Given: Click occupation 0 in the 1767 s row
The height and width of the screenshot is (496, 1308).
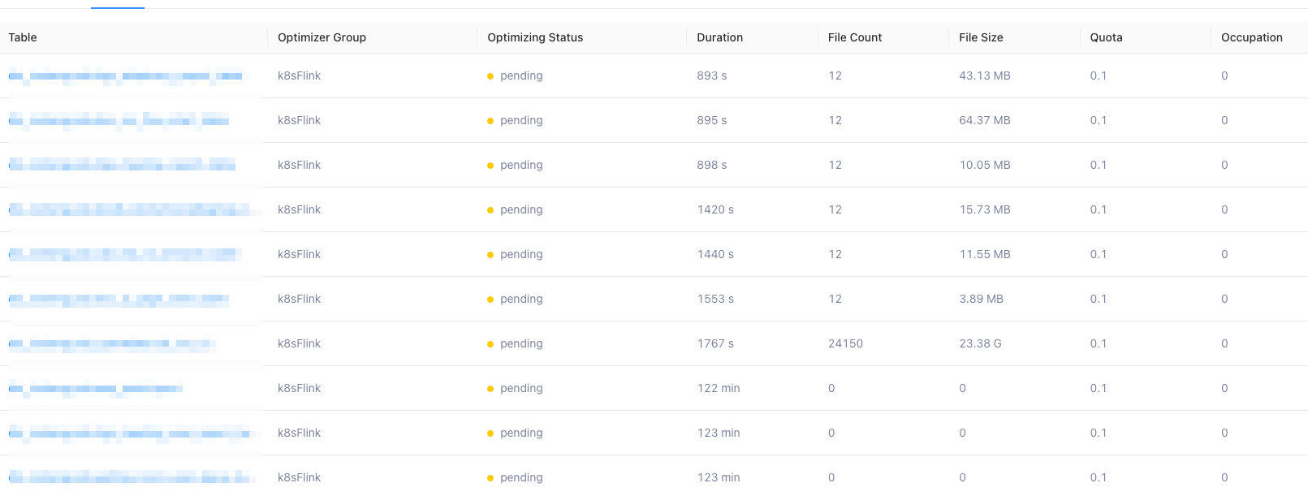Looking at the screenshot, I should (1224, 343).
